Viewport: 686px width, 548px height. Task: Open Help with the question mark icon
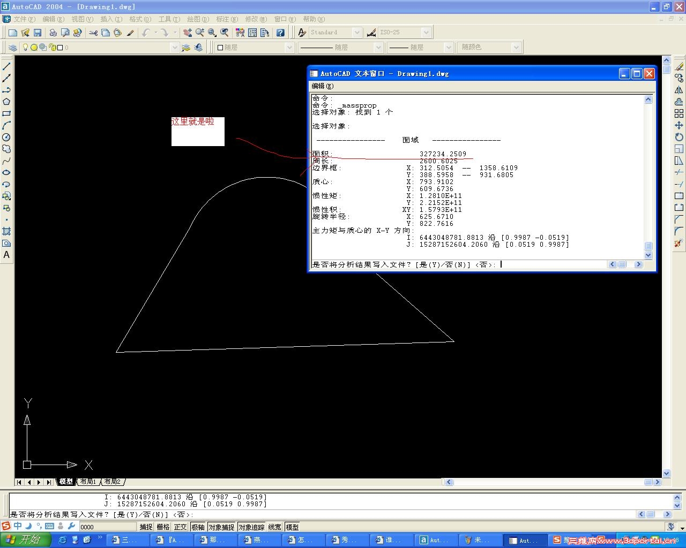click(x=280, y=33)
